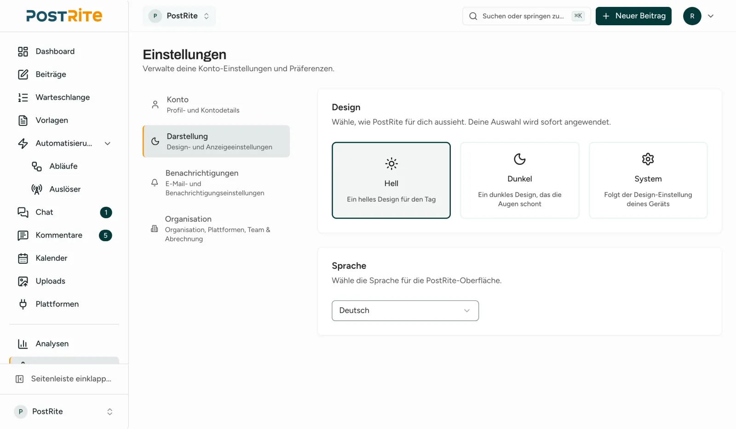The height and width of the screenshot is (429, 736).
Task: Click the Beiträge pencil icon
Action: coord(23,74)
